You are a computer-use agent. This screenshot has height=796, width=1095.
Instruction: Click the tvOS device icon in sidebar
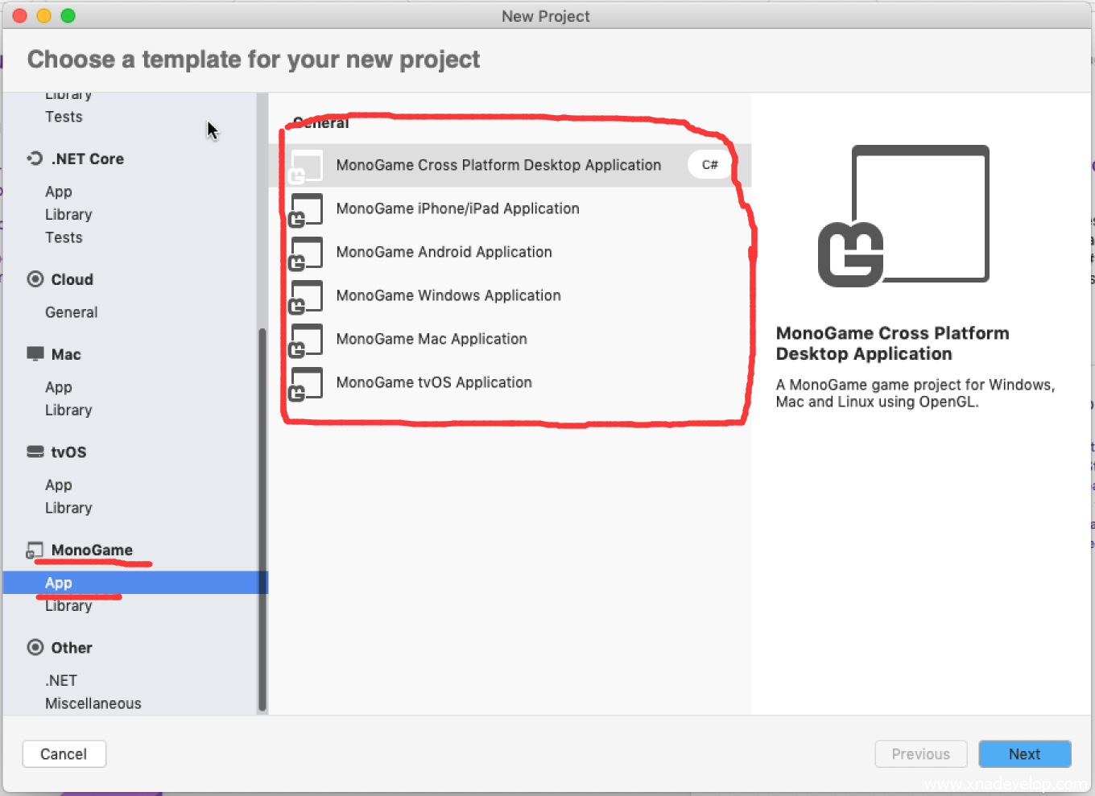click(35, 452)
